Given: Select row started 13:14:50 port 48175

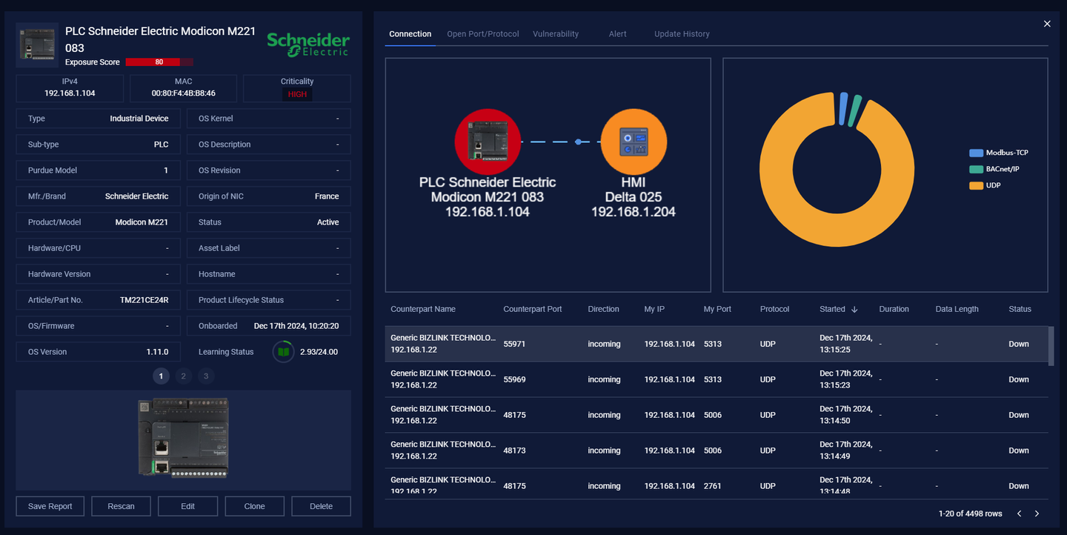Looking at the screenshot, I should coord(716,415).
